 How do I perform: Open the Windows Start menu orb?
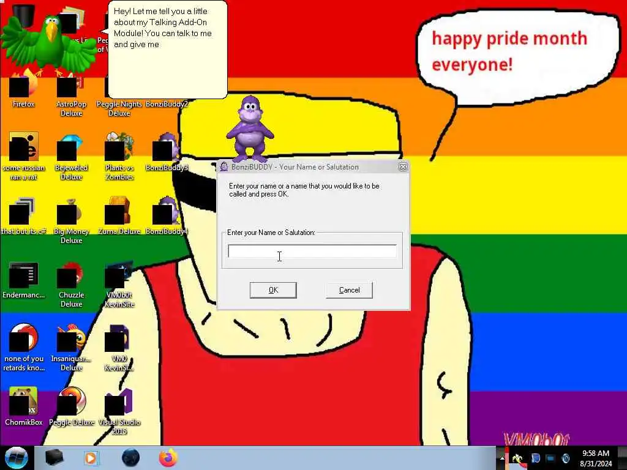(17, 458)
